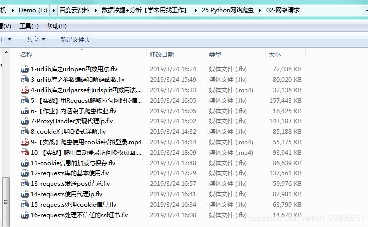Select file name 14-requests使用代理ip.flv
The height and width of the screenshot is (227, 368).
(x=66, y=194)
